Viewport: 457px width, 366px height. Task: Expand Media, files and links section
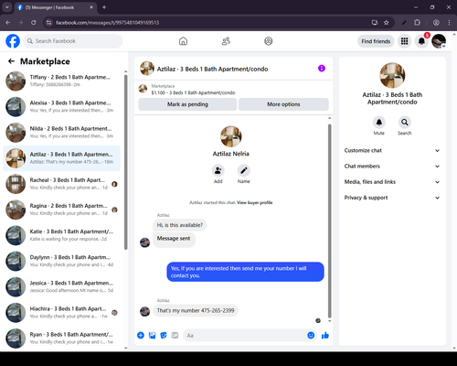point(392,182)
